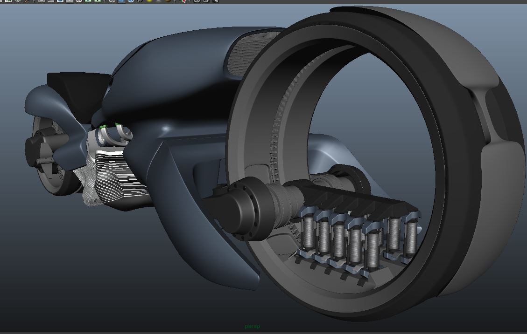
Task: Switch to wireframe display cube icon
Action: (x=112, y=0)
